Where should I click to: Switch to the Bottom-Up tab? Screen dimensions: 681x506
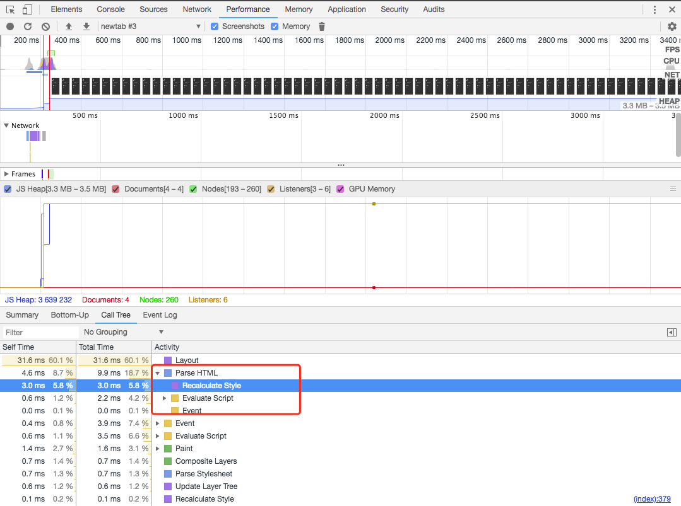coord(70,315)
